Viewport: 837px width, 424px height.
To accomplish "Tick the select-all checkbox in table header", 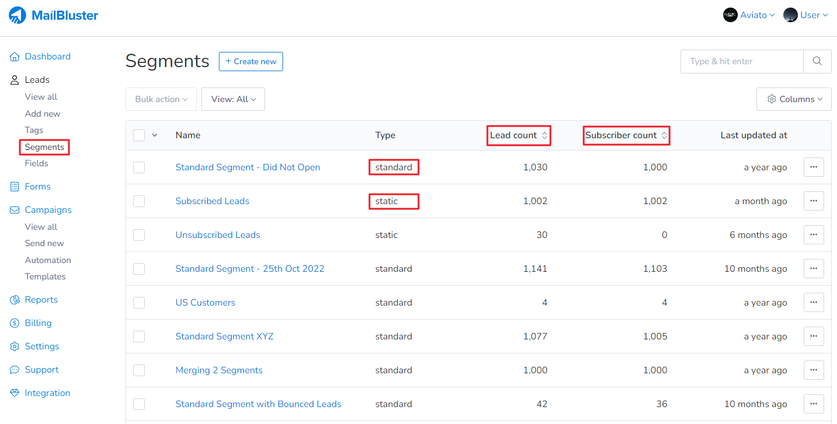I will pyautogui.click(x=139, y=135).
